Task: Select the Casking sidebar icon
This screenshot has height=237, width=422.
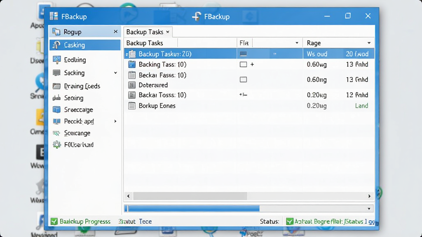Action: point(56,45)
